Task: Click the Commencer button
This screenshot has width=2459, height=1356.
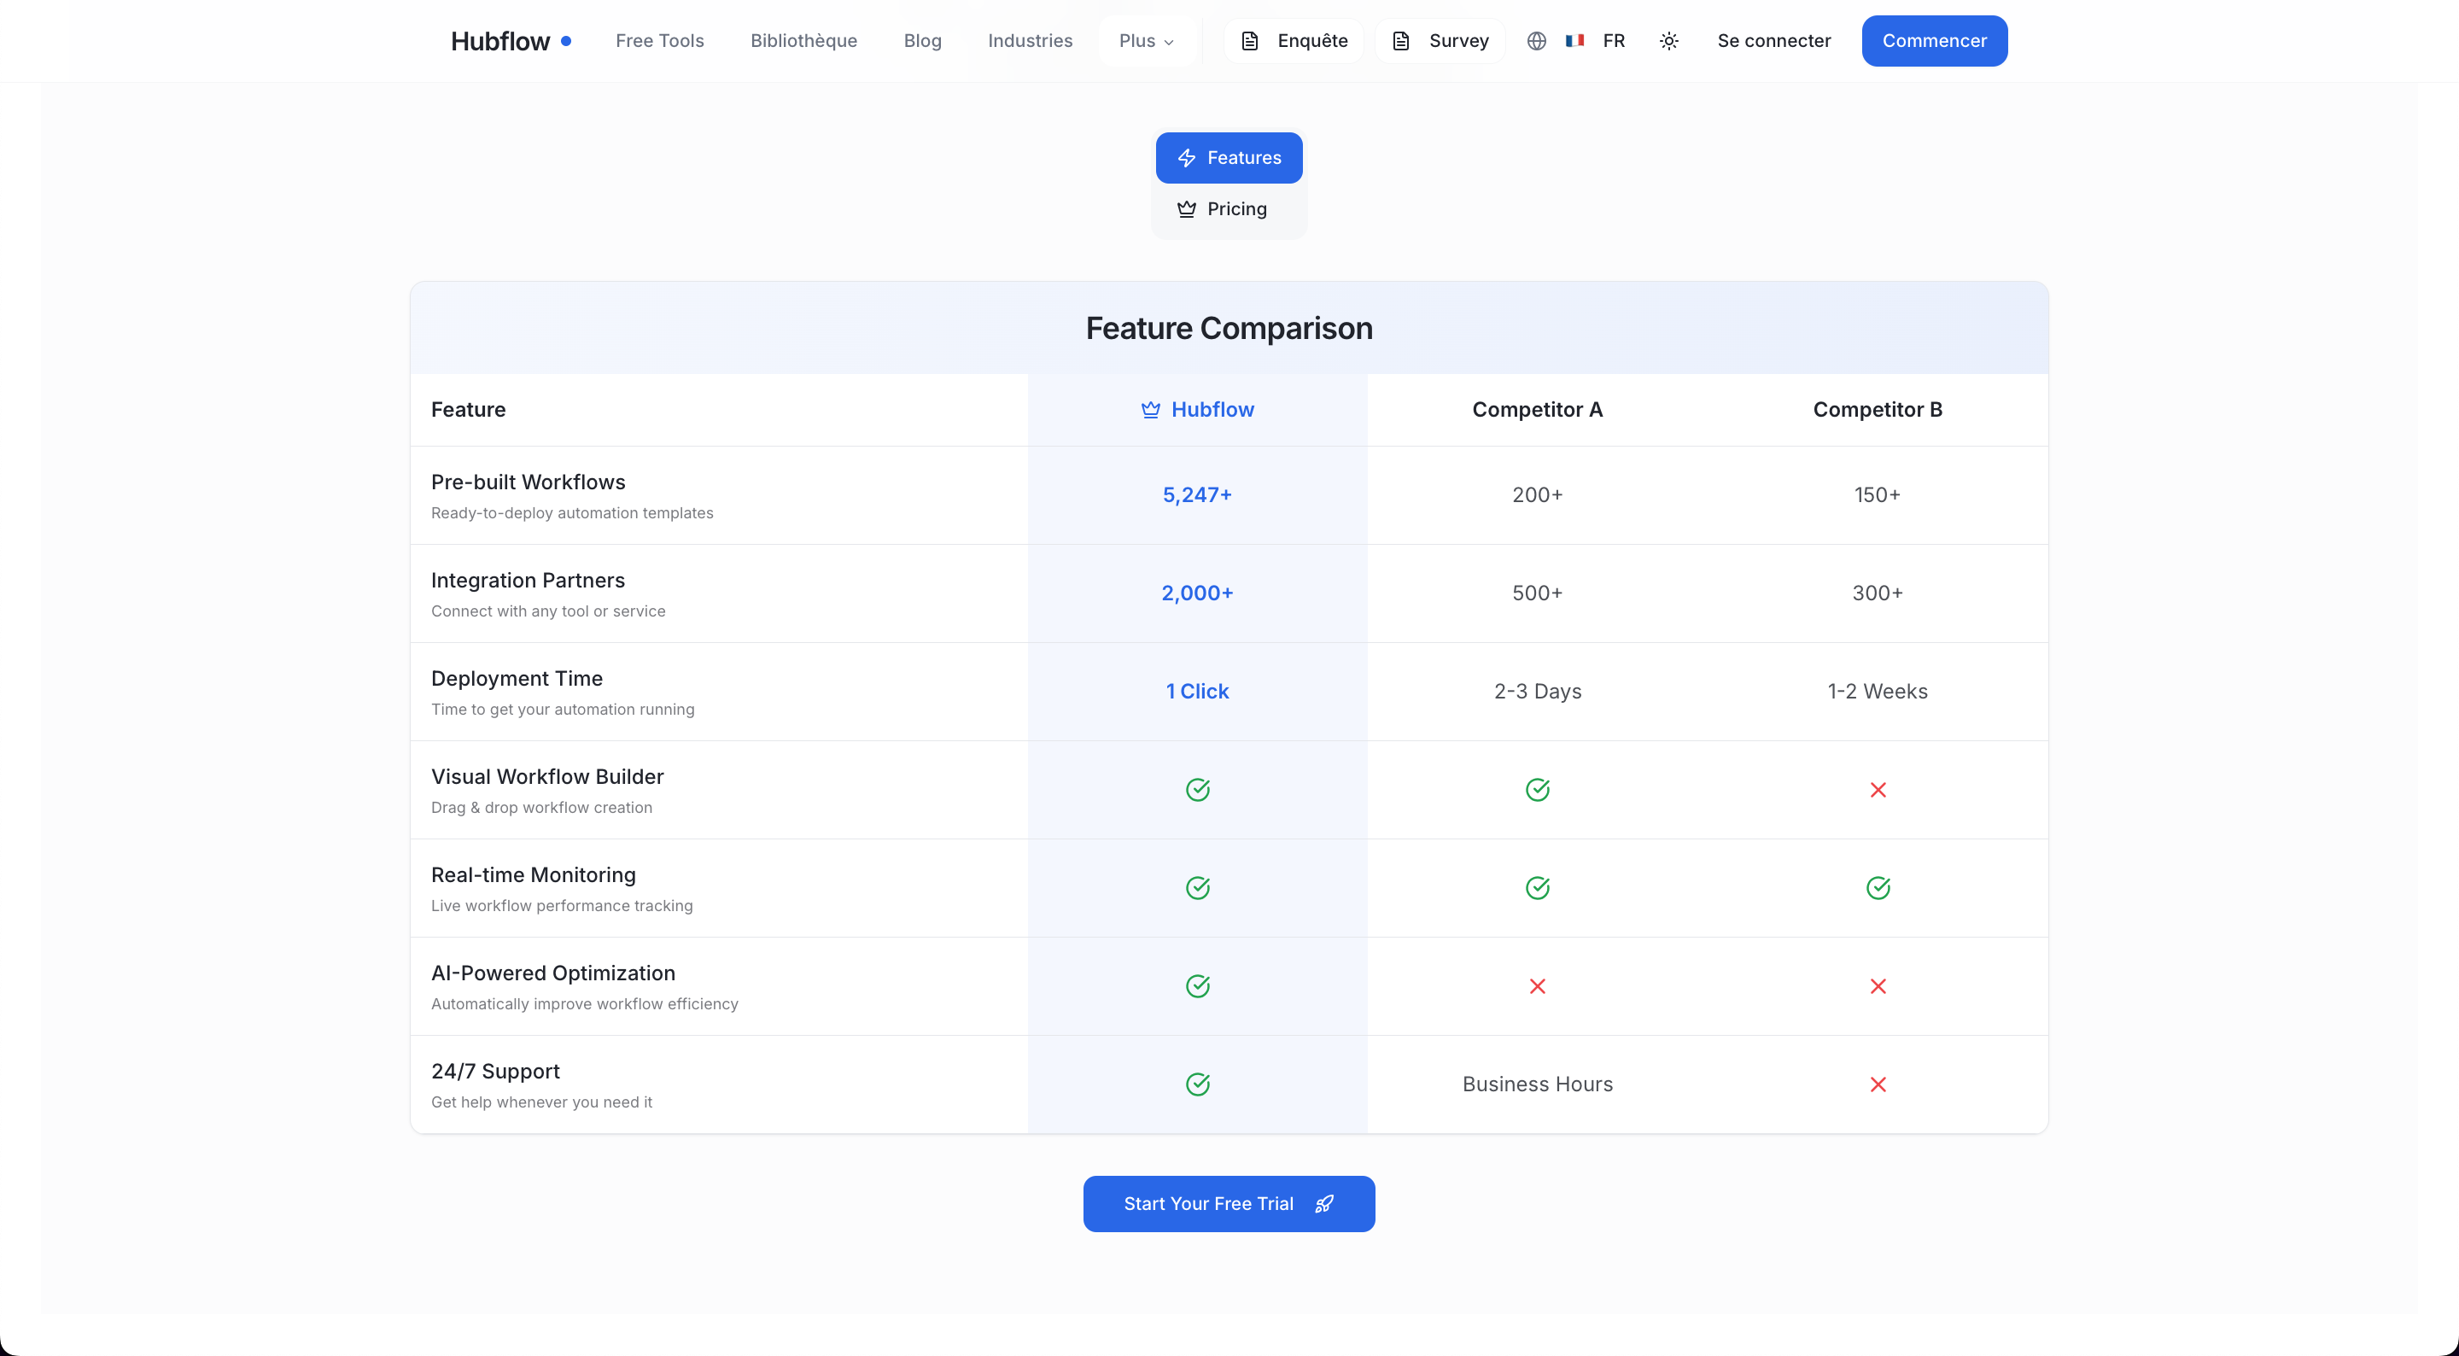Action: tap(1934, 41)
